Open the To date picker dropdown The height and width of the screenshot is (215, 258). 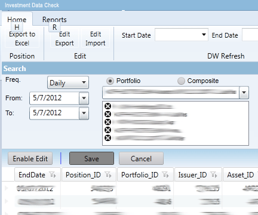[84, 113]
